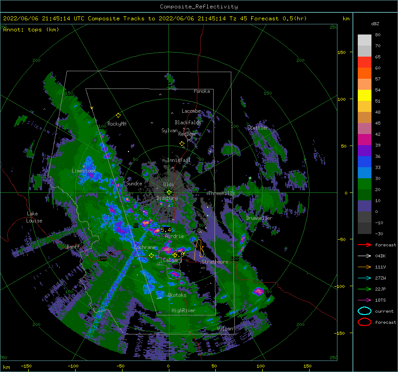
Task: Pick the slate purple swatch between 10 and 0
Action: coord(364,206)
